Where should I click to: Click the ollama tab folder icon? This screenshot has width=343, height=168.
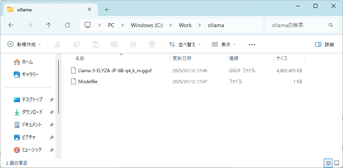[x=10, y=9]
